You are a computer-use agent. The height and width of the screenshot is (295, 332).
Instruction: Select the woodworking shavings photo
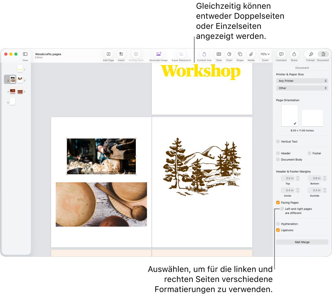(101, 157)
